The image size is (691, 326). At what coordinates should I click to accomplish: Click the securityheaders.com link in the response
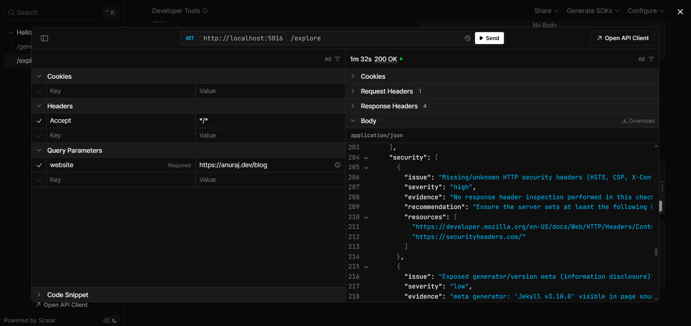click(x=468, y=236)
